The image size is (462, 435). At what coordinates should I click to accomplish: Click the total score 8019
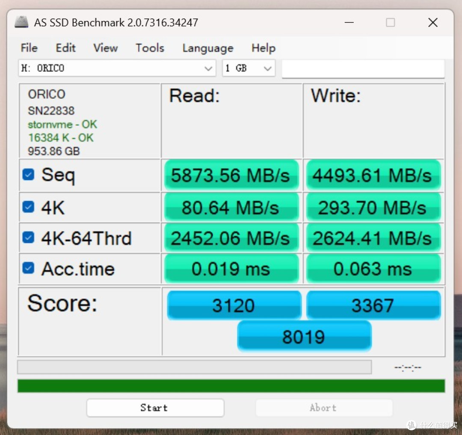click(x=304, y=336)
